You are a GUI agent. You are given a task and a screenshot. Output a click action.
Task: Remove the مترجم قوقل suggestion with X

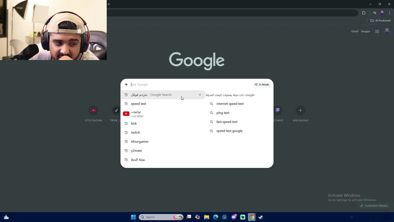point(200,95)
